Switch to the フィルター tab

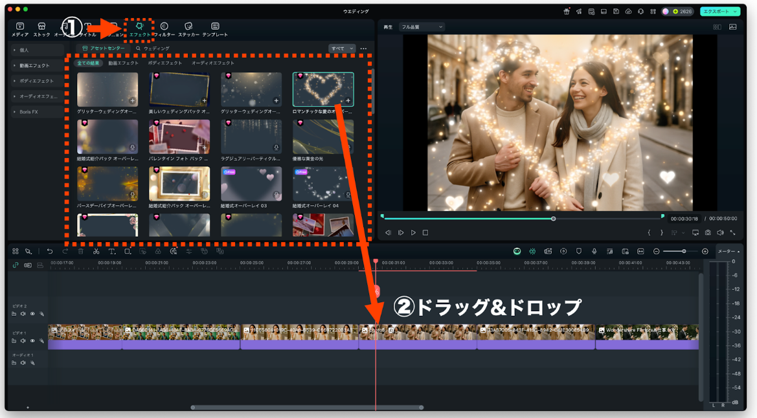pos(164,30)
